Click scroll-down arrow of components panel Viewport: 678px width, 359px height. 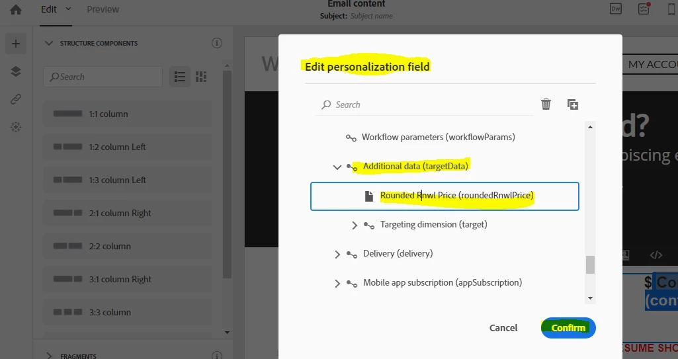click(228, 333)
